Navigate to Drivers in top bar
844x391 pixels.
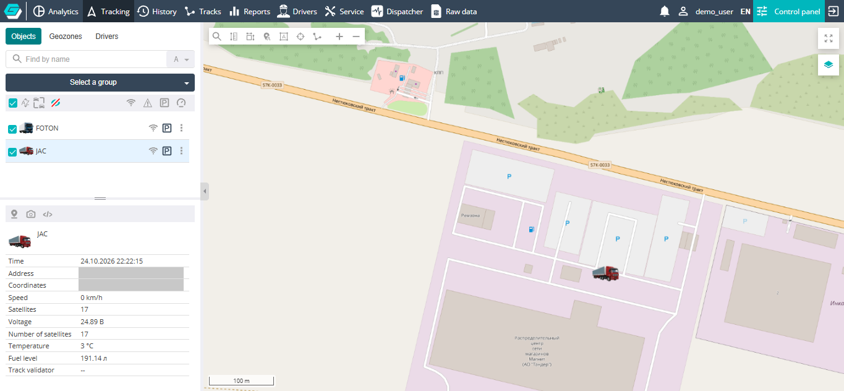[297, 11]
